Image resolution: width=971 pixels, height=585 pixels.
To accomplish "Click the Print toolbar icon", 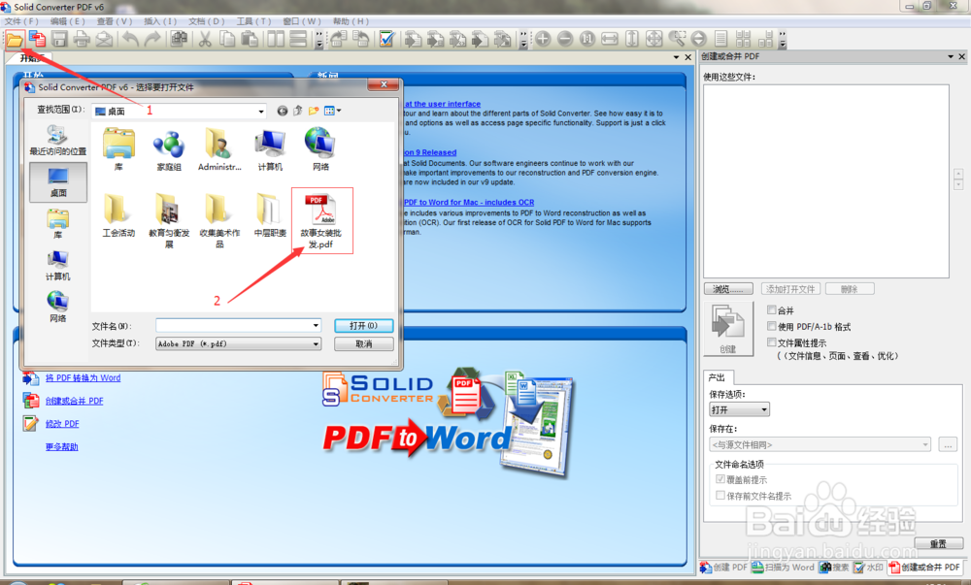I will click(x=82, y=40).
